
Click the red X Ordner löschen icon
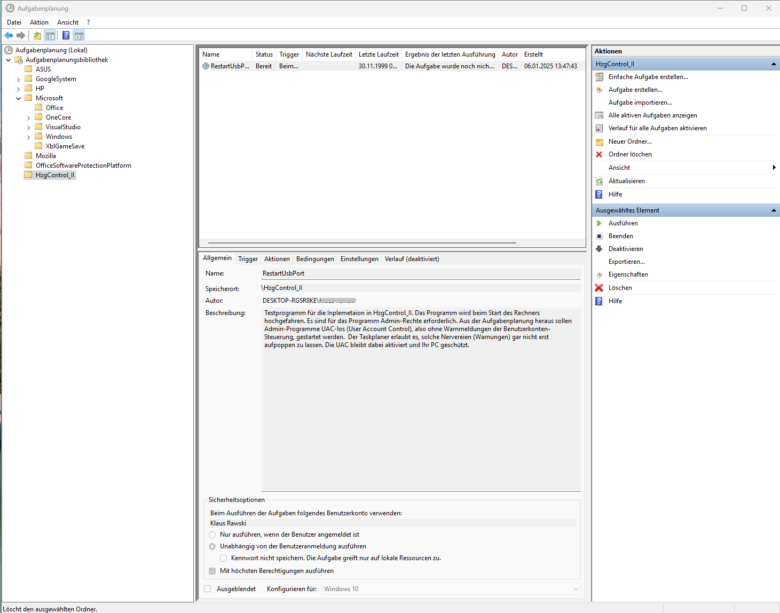point(599,154)
